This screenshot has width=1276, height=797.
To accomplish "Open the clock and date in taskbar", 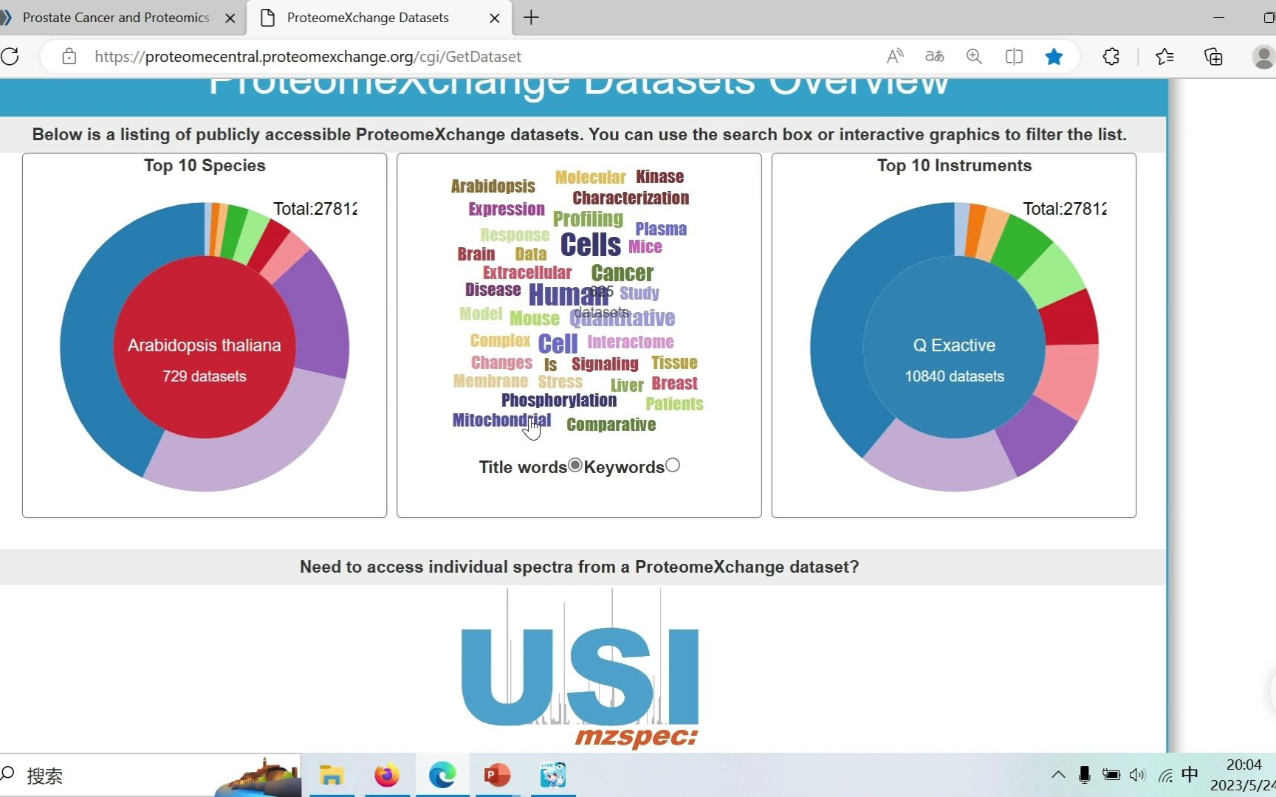I will click(x=1245, y=775).
